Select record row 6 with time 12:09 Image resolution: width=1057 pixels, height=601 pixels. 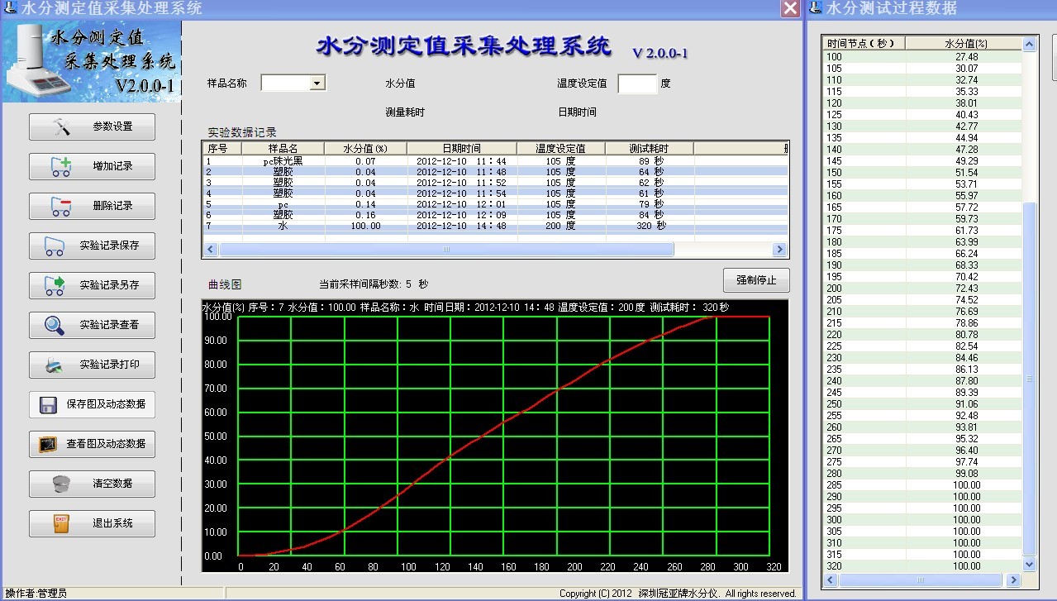[494, 215]
